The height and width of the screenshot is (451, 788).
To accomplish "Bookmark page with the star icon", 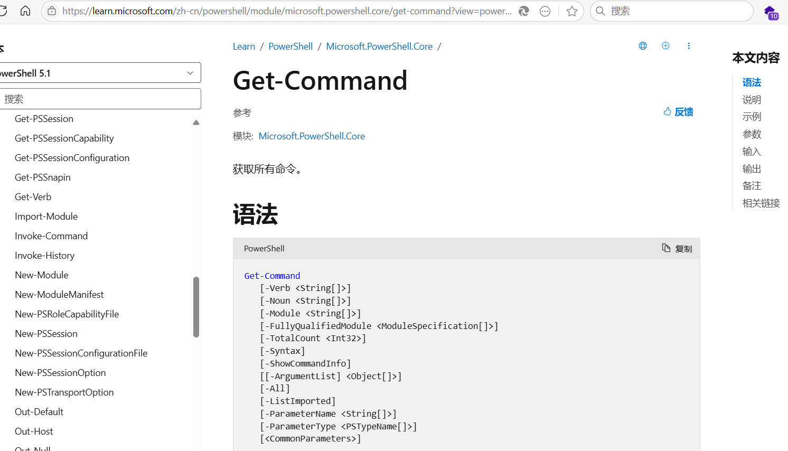I will coord(572,11).
